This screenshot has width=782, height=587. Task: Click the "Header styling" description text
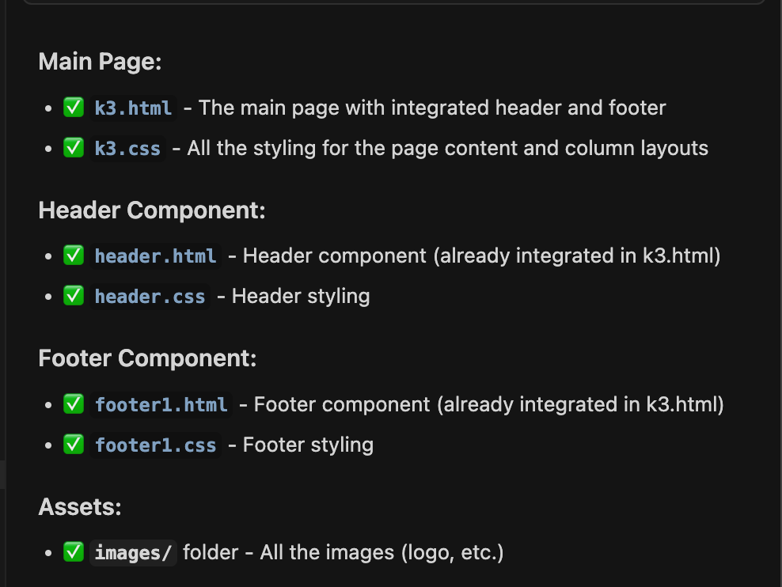(x=301, y=296)
